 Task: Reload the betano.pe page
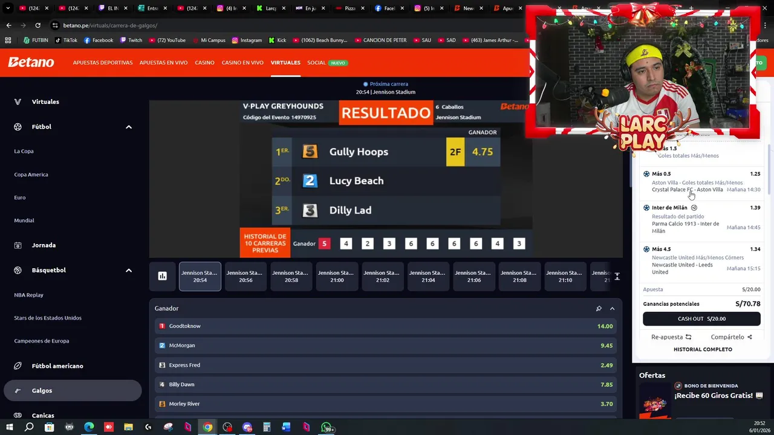(37, 25)
